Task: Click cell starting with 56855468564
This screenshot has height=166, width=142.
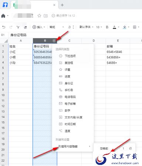Action: (43, 57)
